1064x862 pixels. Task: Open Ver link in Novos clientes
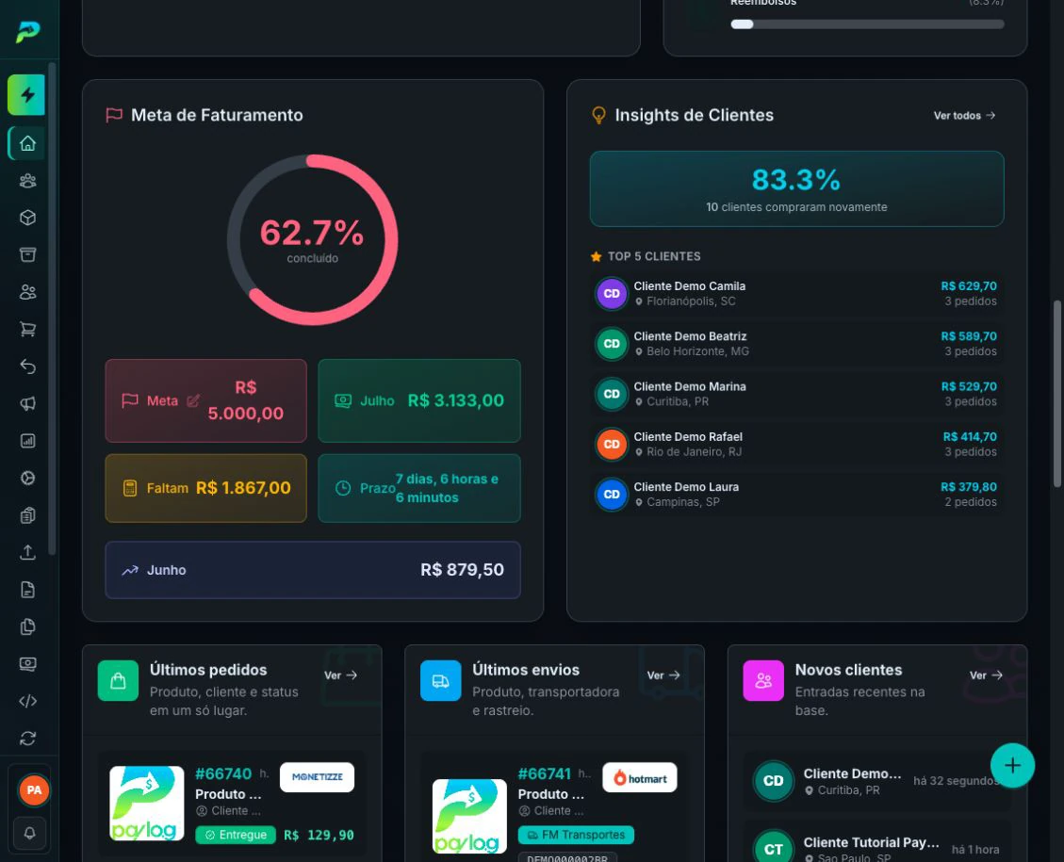coord(986,675)
